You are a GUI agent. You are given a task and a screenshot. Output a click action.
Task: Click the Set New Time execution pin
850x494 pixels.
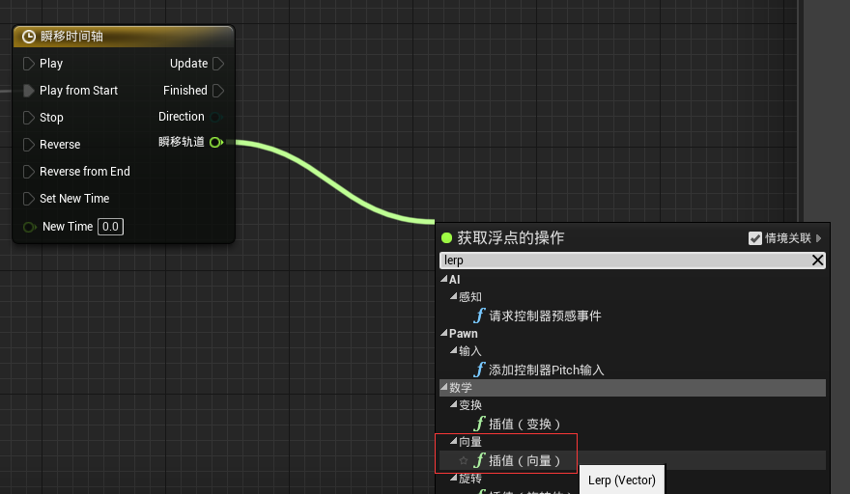28,199
